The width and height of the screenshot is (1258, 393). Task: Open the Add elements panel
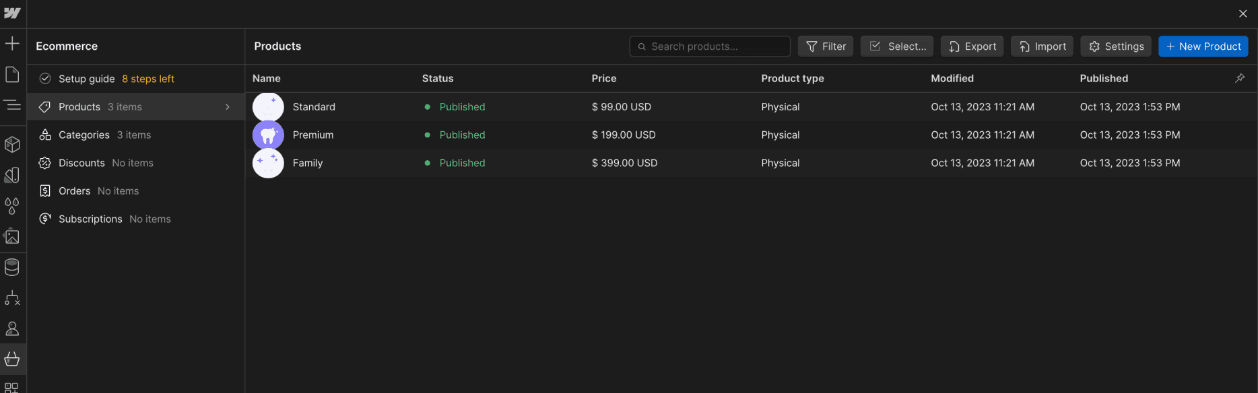(x=12, y=44)
